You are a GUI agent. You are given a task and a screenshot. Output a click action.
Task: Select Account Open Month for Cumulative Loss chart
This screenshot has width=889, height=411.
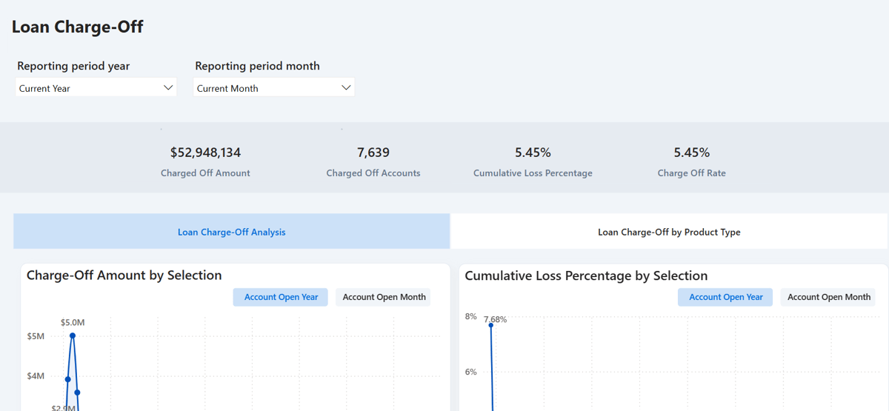[x=828, y=297]
